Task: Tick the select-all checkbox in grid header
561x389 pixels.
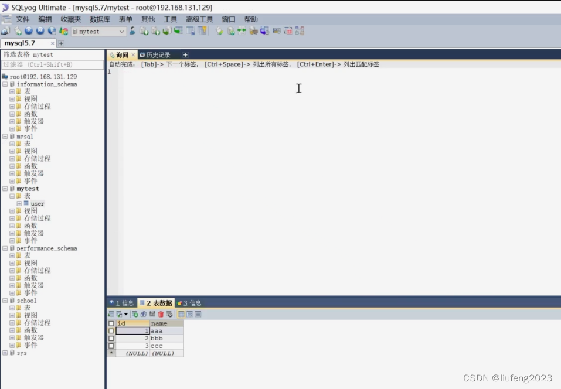Action: [x=111, y=323]
